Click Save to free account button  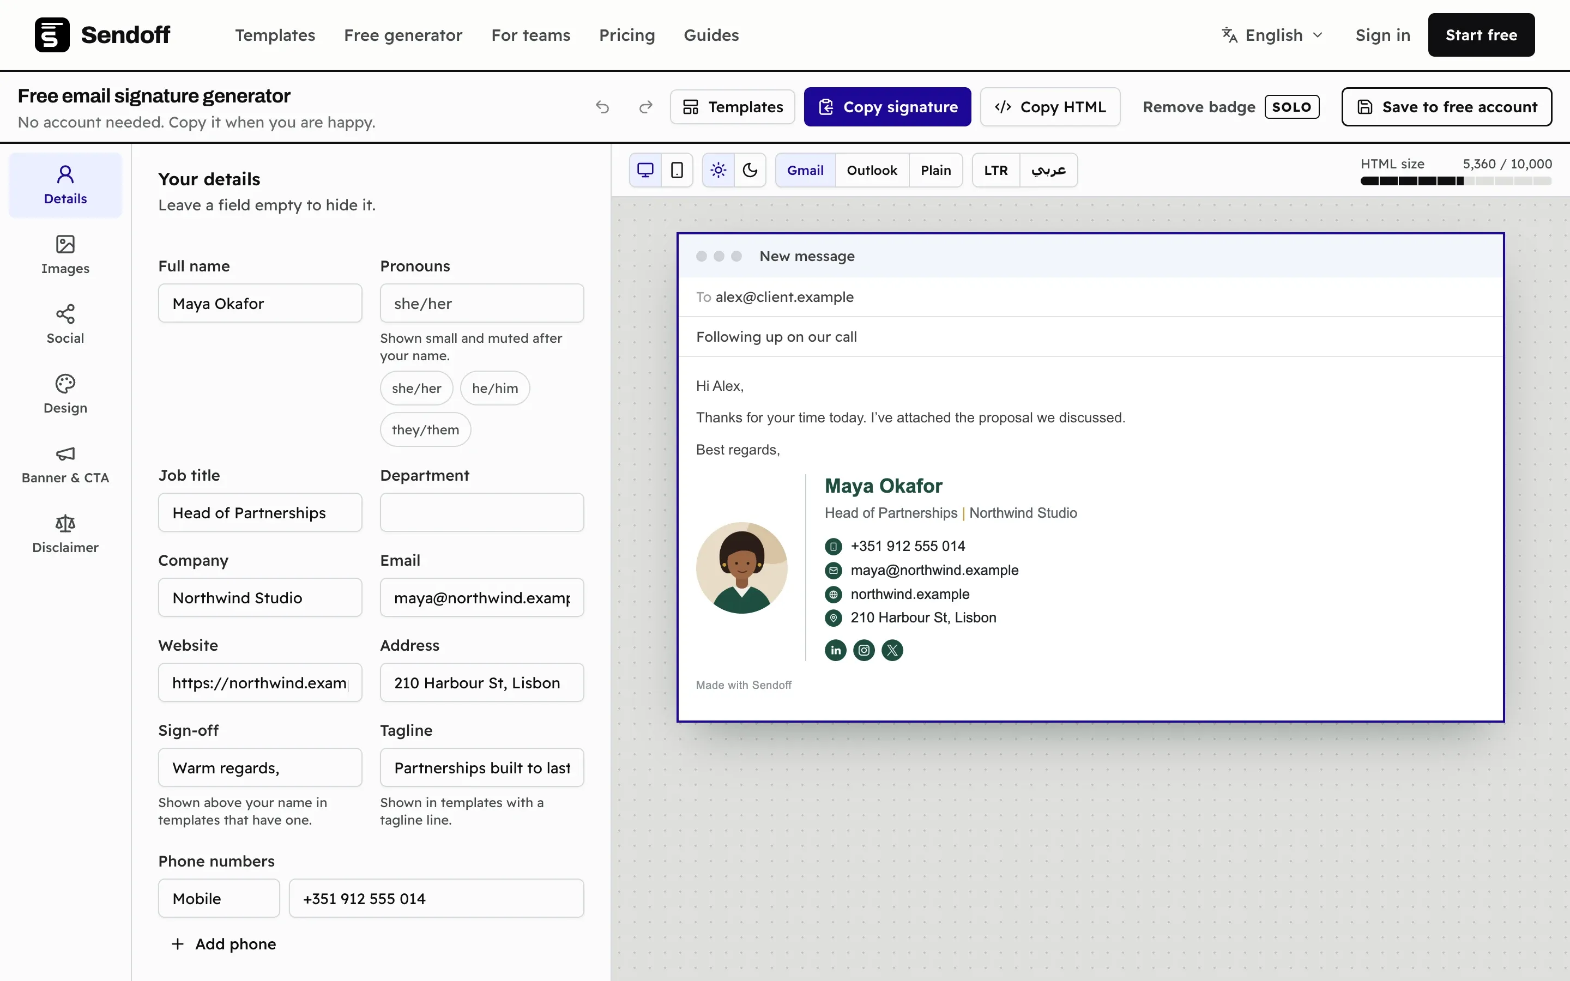click(1447, 107)
